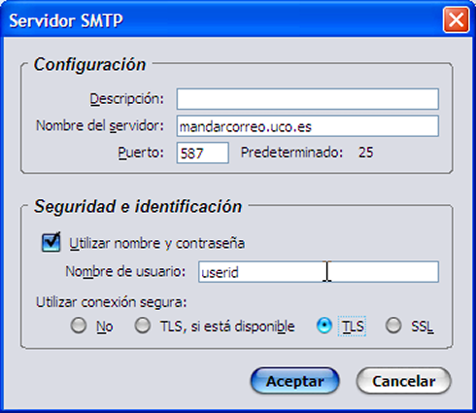This screenshot has width=476, height=413.
Task: Click the Predeterminado port value 25
Action: [366, 153]
